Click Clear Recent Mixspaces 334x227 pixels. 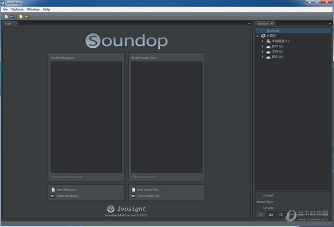[x=67, y=176]
